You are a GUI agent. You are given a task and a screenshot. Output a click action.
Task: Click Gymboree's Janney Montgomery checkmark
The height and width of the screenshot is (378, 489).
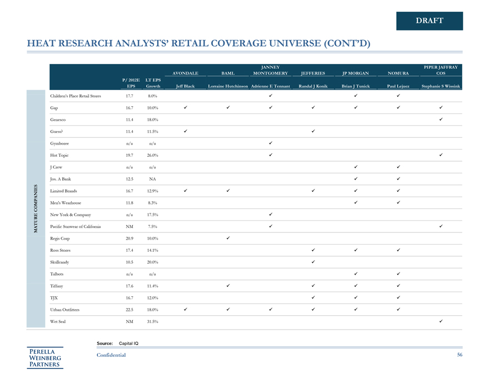tap(270, 143)
